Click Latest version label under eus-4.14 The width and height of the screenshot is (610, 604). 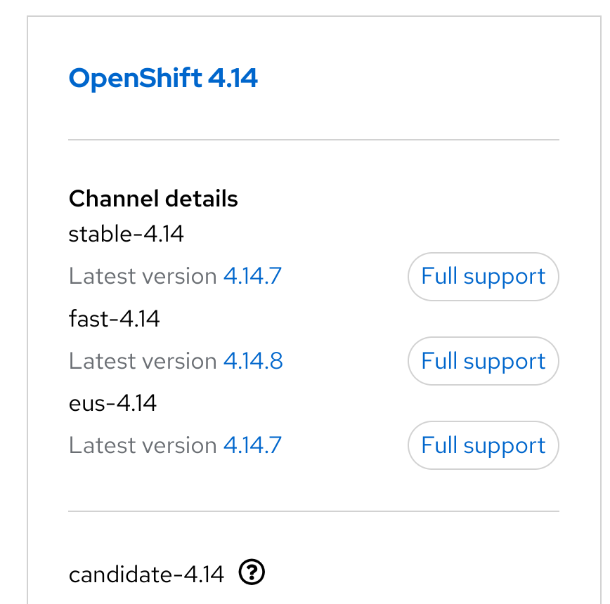[x=143, y=445]
